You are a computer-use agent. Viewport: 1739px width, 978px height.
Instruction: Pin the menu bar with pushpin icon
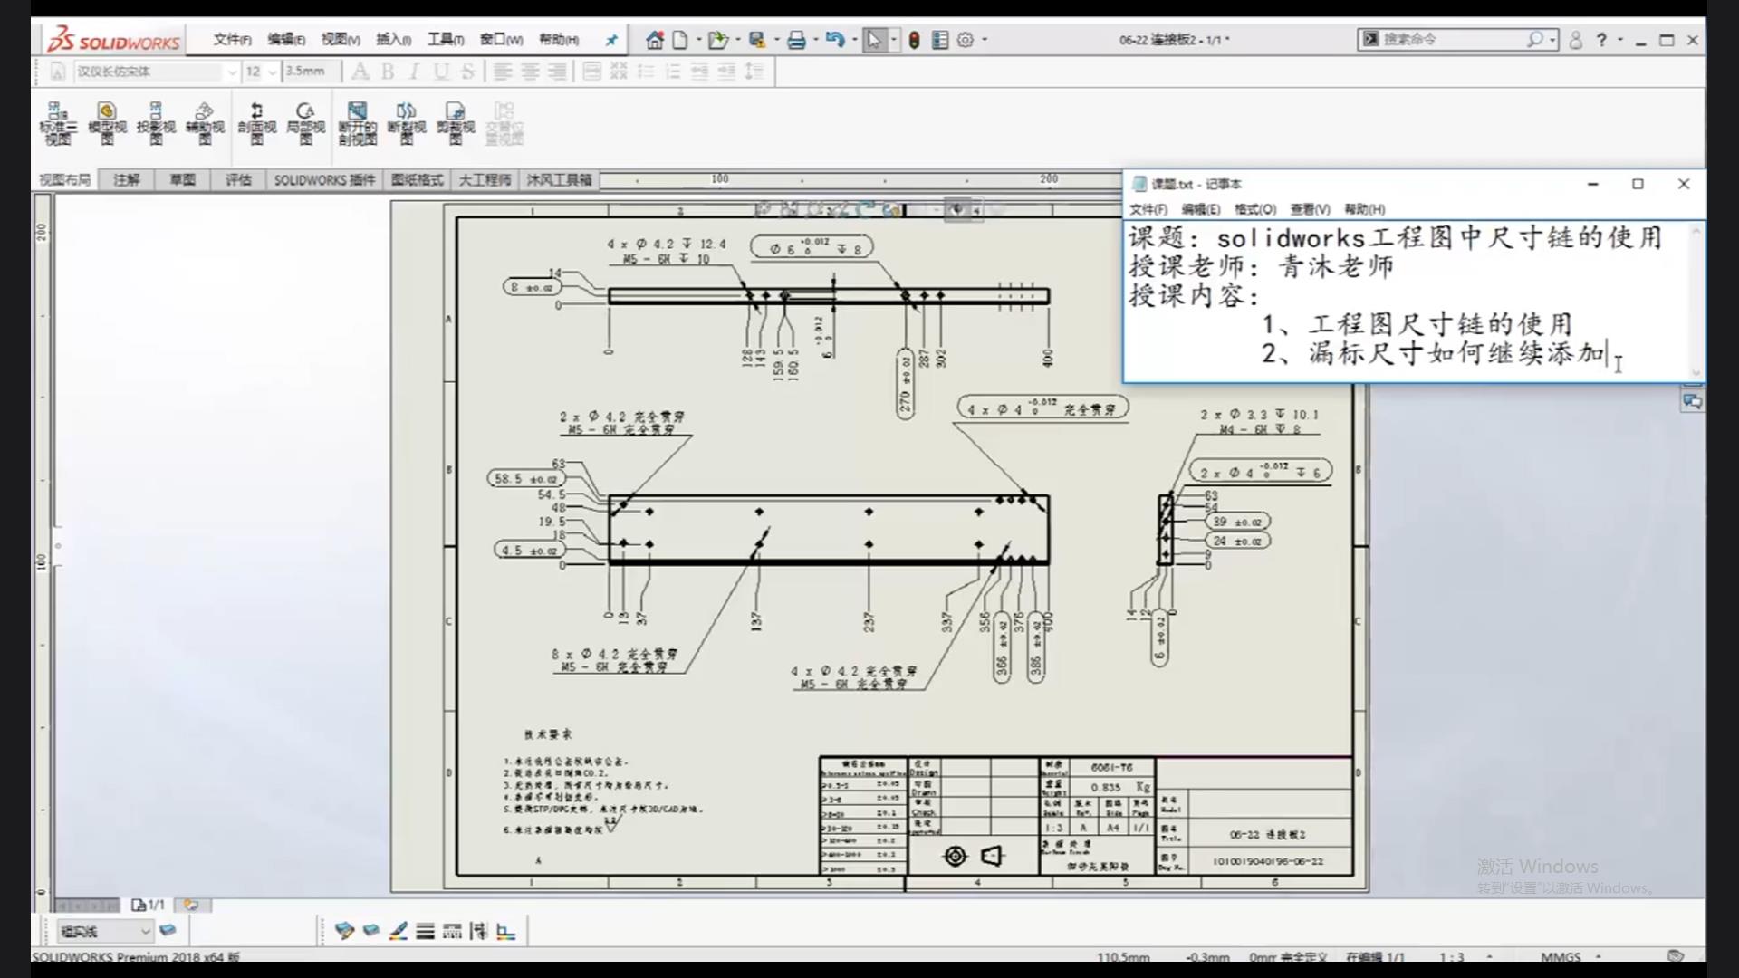611,40
